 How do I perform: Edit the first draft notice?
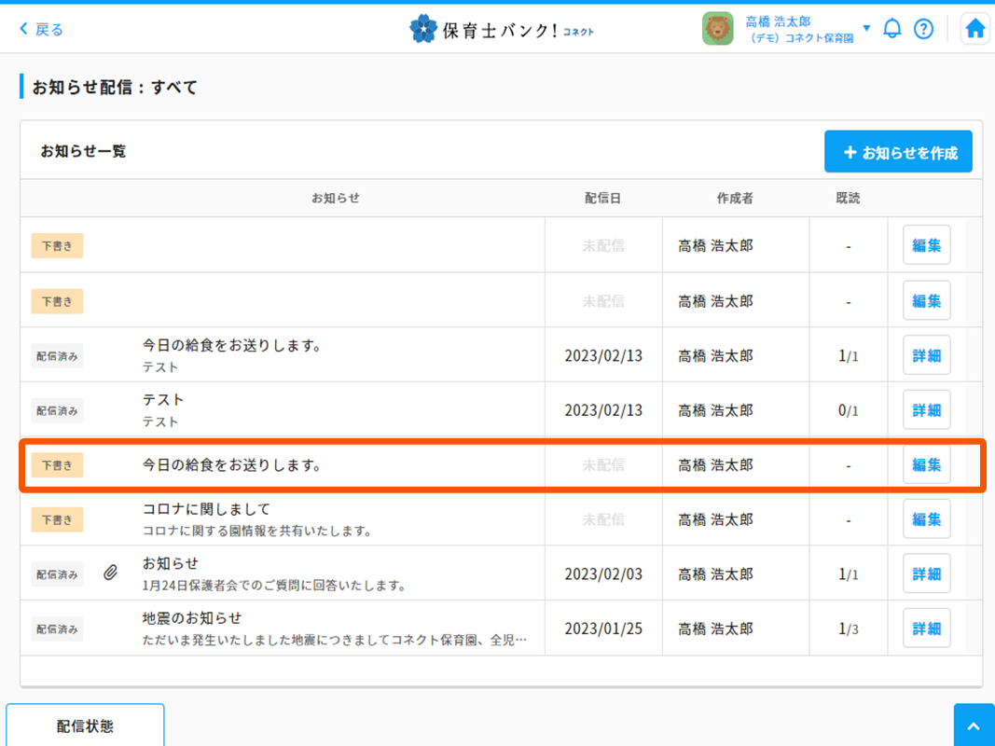click(926, 246)
